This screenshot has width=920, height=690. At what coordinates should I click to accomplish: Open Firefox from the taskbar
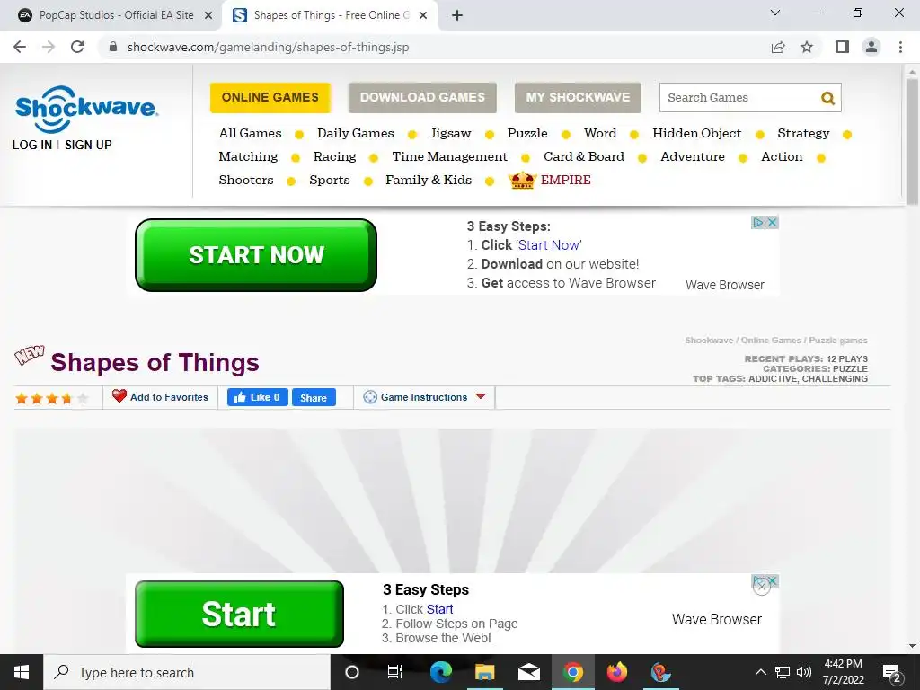click(x=616, y=672)
